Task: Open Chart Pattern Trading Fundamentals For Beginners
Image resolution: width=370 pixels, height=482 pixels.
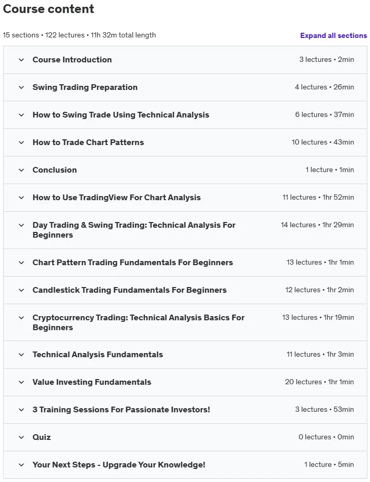Action: (133, 262)
